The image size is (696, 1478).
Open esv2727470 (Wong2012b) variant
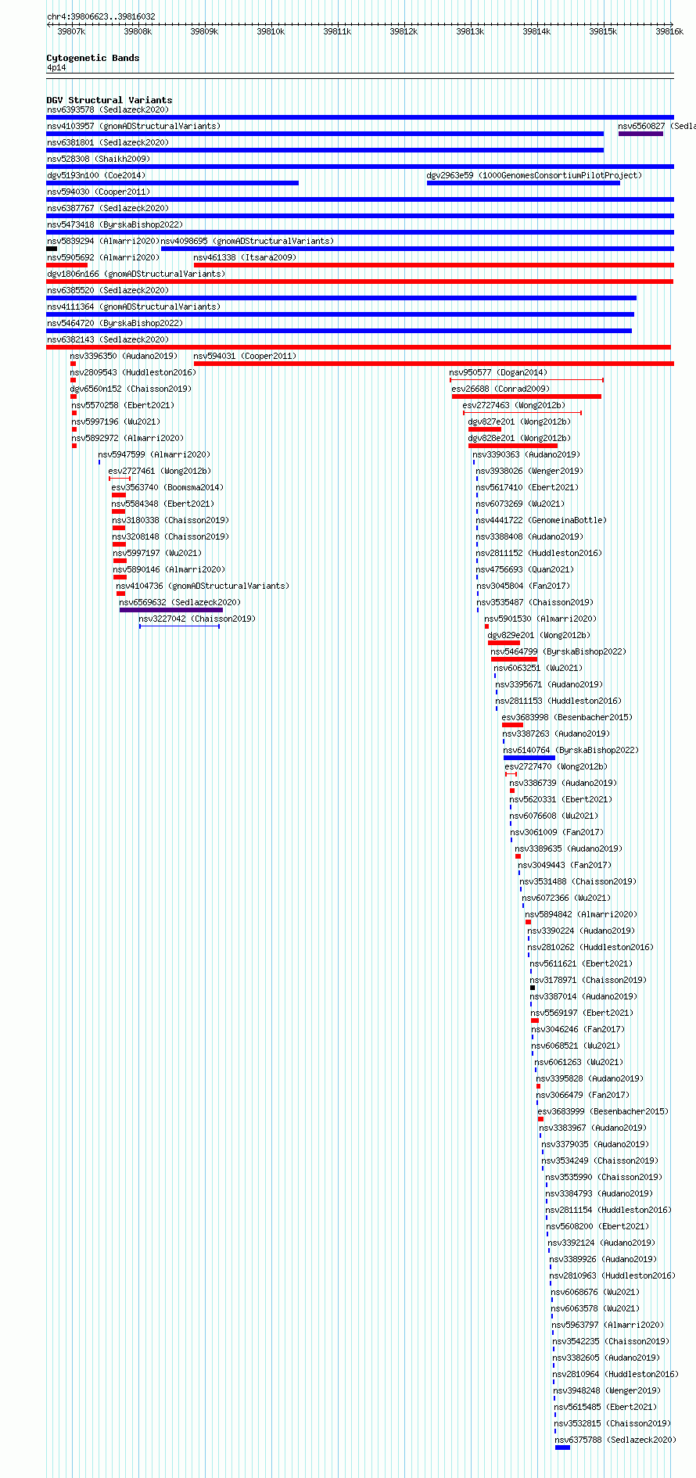[556, 767]
